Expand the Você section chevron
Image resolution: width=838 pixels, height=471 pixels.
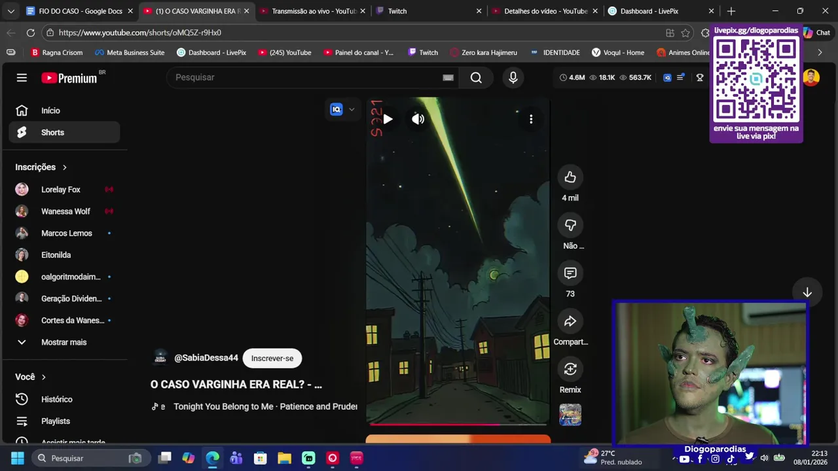44,377
